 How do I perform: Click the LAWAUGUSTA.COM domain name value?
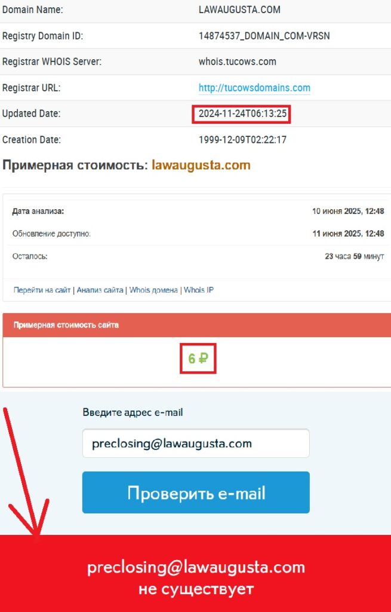pyautogui.click(x=239, y=10)
